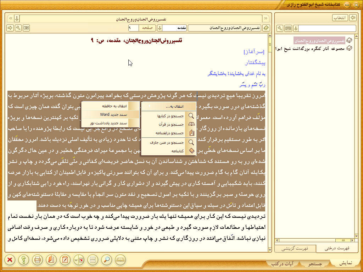Open the small triangle dropdown on the export button
The height and width of the screenshot is (272, 363).
(76, 260)
